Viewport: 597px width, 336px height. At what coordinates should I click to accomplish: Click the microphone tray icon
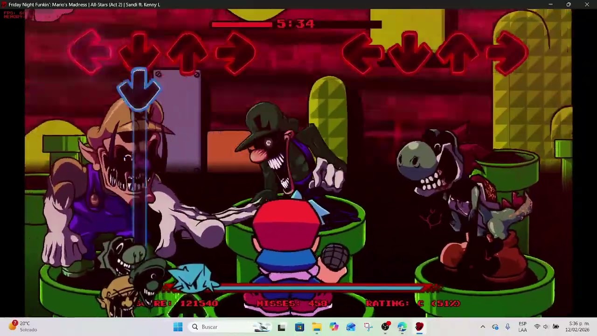[x=507, y=327]
